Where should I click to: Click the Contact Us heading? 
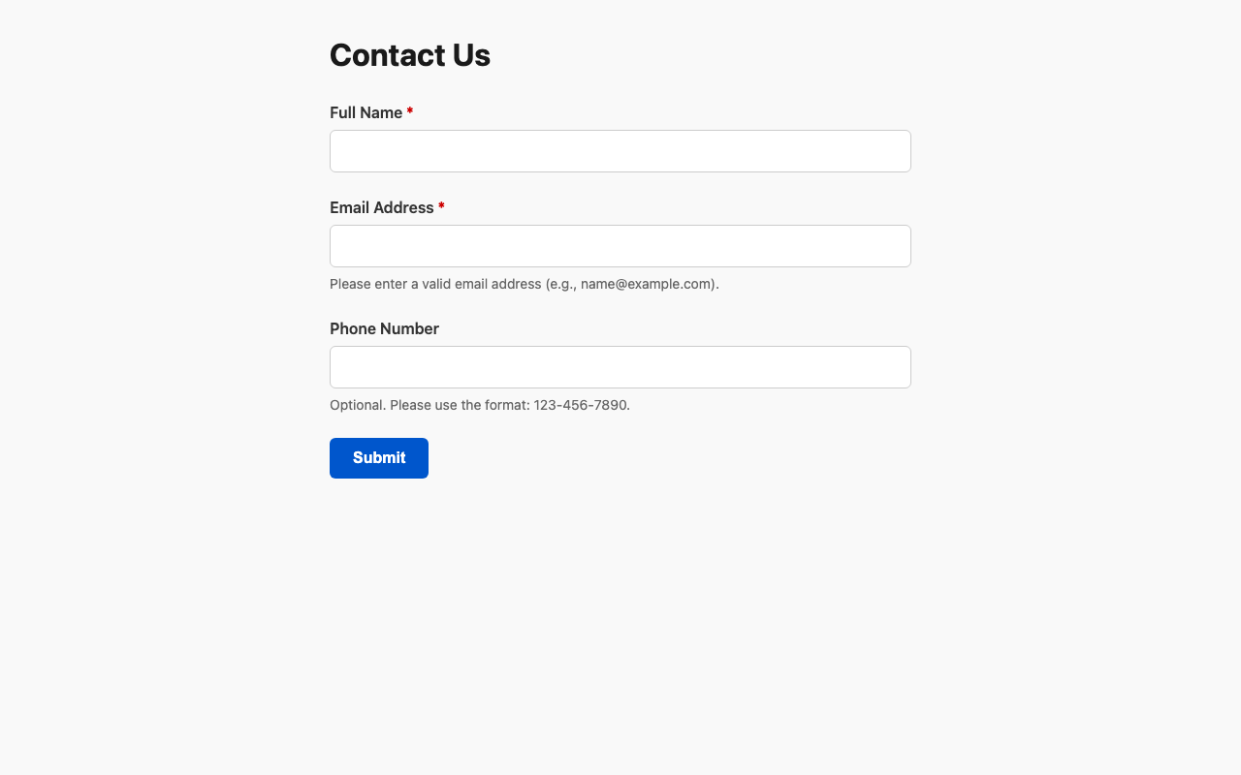coord(410,55)
